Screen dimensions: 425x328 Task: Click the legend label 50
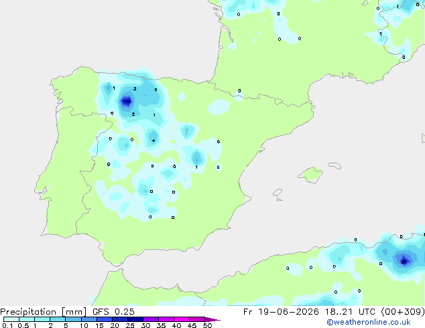point(207,325)
